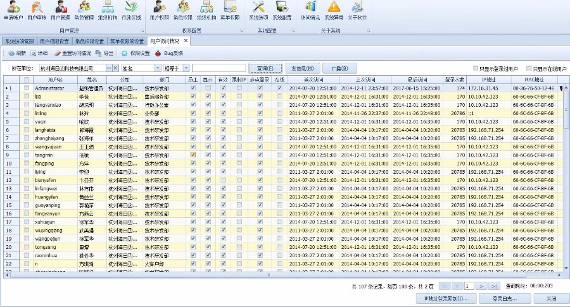Screen dimensions: 570x307
Task: Check the selection box for yuqin row
Action: point(27,121)
